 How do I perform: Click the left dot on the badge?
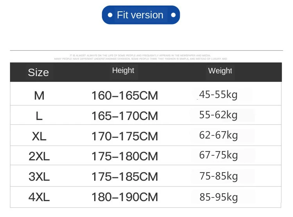pyautogui.click(x=110, y=15)
